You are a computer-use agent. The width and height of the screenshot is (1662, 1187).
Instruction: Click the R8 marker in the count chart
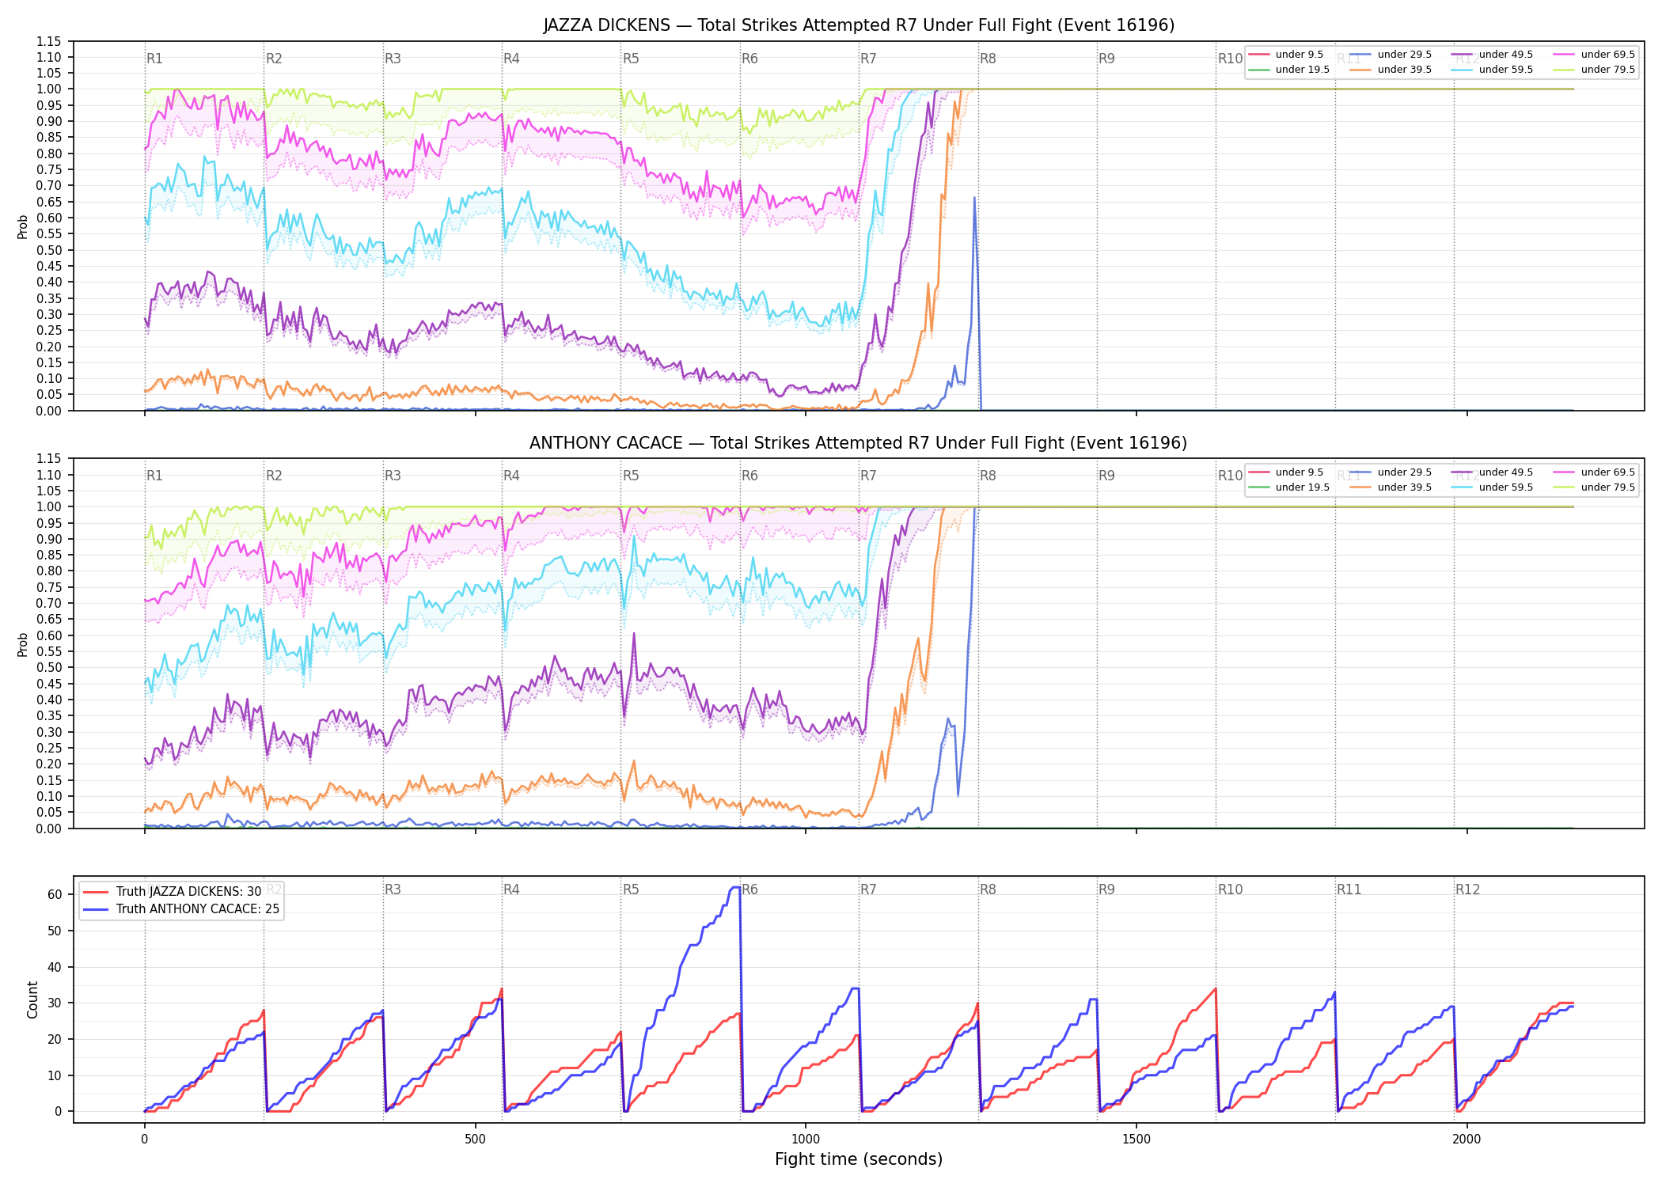[988, 889]
